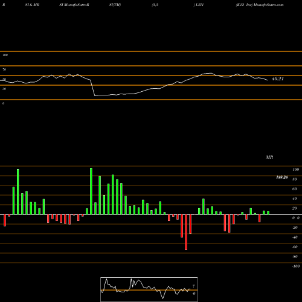Viewport: 302px width, 302px height.
Task: Click the 70 level label on RSI axis
Action: coord(4,69)
